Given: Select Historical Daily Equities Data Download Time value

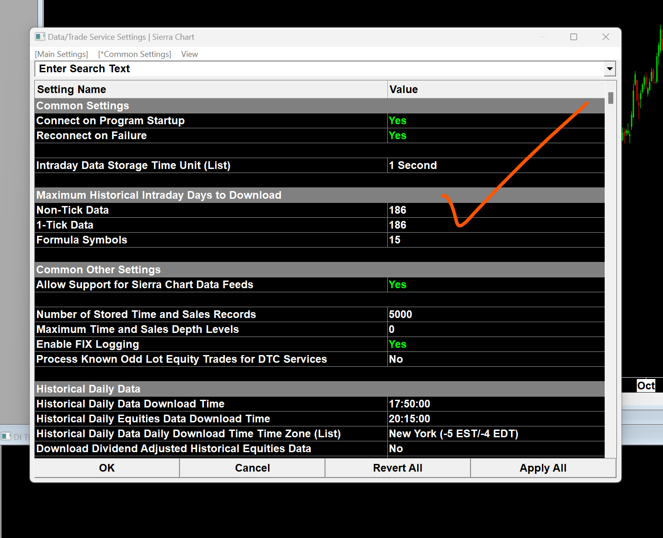Looking at the screenshot, I should pyautogui.click(x=496, y=419).
